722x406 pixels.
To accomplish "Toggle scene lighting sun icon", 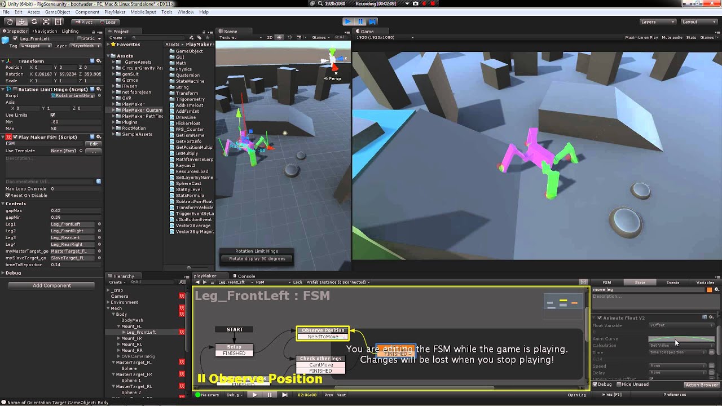I will [x=278, y=38].
